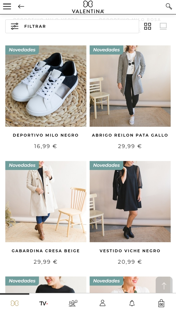Open the home tab with bow icon
This screenshot has width=176, height=313.
pos(15,303)
